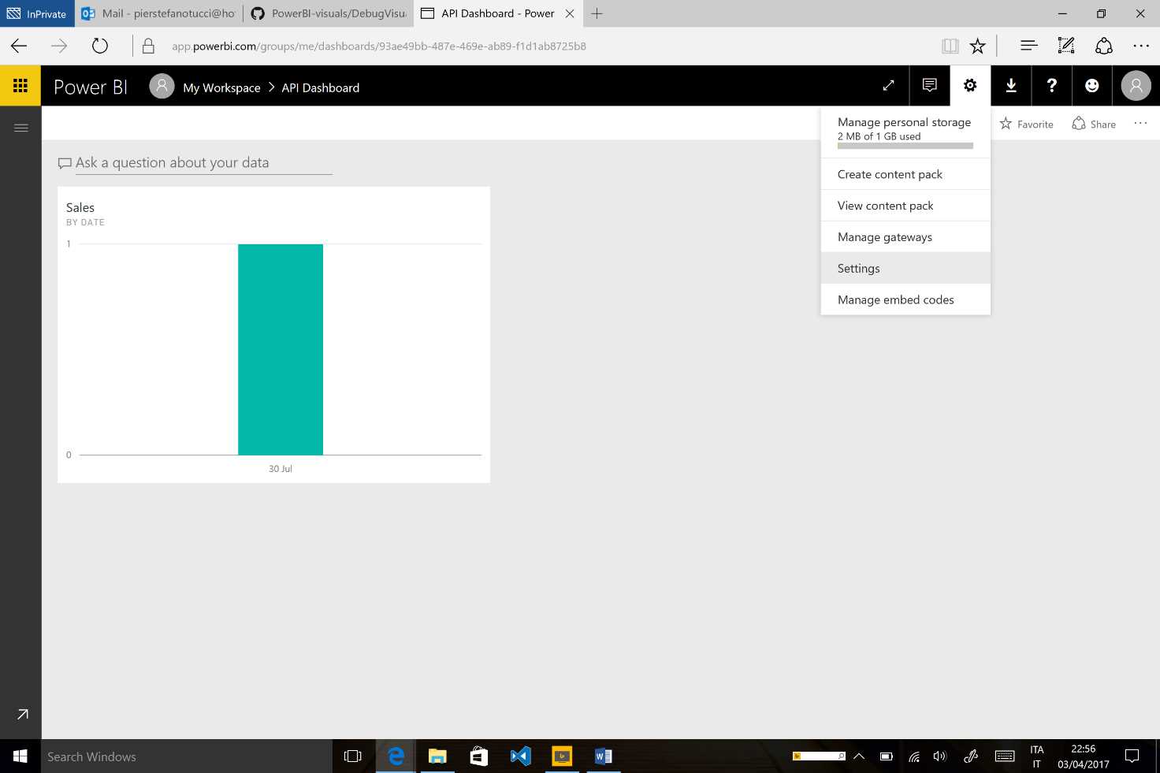Expand the system tray hidden icons chevron
Image resolution: width=1160 pixels, height=773 pixels.
click(x=858, y=756)
